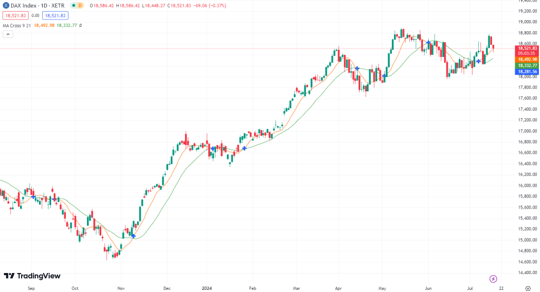Click the May label on time axis
The height and width of the screenshot is (292, 540).
click(x=382, y=288)
